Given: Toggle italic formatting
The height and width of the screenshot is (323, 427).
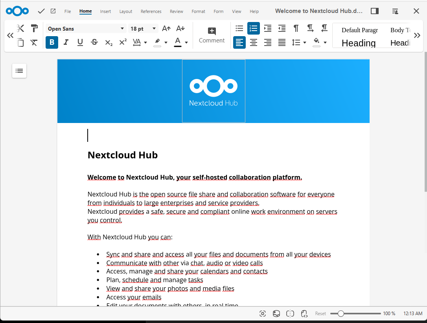Looking at the screenshot, I should (66, 42).
